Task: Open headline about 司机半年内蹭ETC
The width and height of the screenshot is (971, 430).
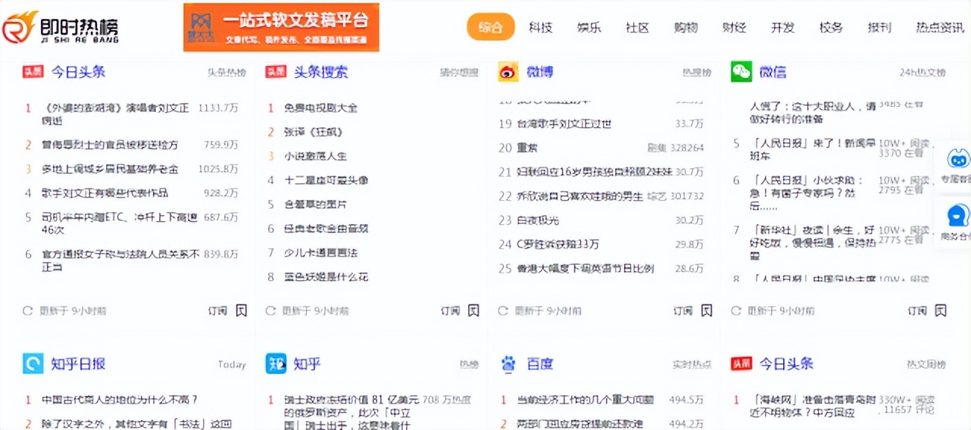Action: [120, 223]
